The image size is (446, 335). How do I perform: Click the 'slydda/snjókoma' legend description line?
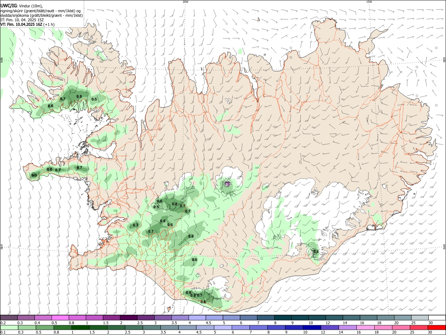click(x=41, y=15)
